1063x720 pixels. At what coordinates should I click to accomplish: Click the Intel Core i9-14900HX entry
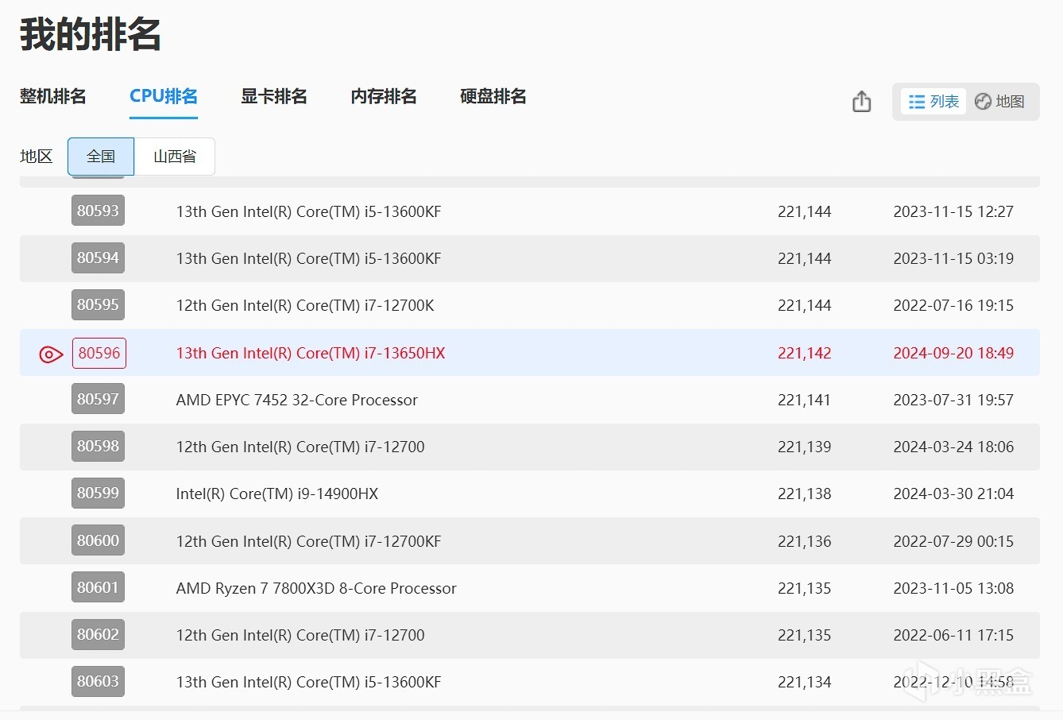pos(276,494)
